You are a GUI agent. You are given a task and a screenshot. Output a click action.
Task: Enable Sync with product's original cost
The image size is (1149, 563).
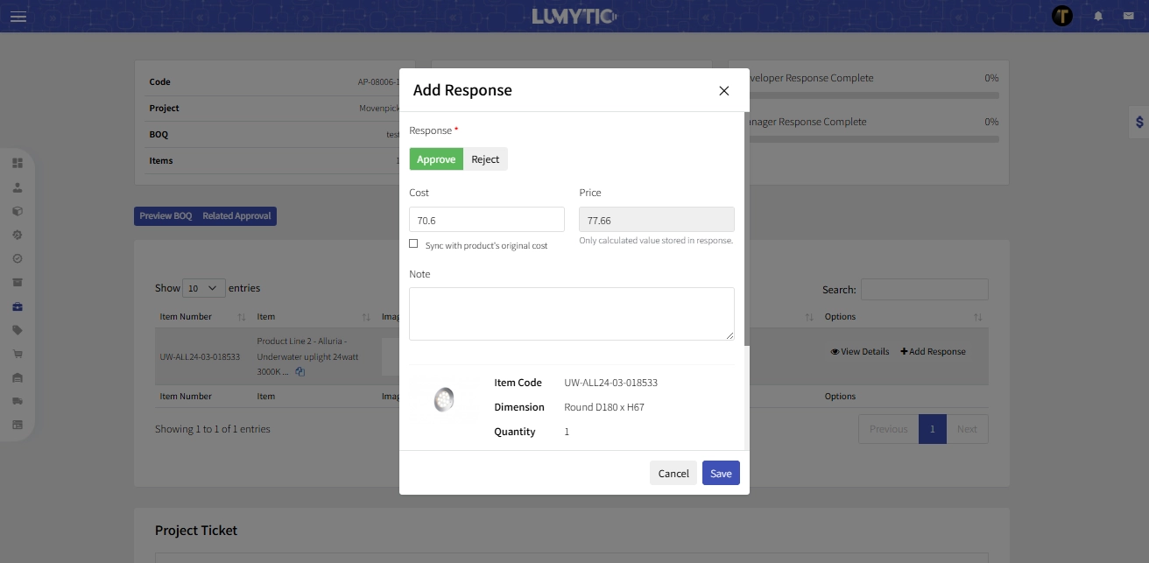413,243
